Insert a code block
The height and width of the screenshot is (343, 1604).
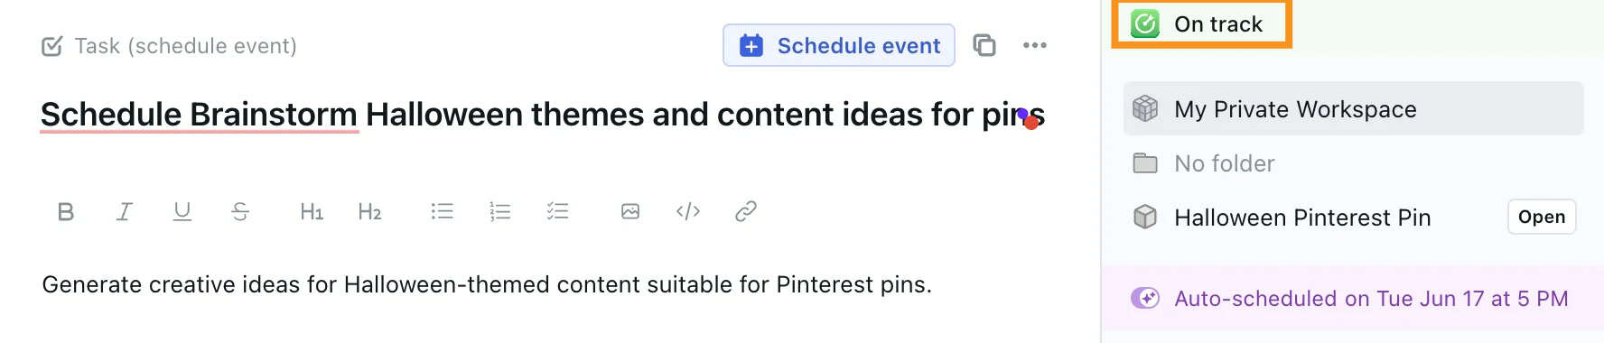coord(688,211)
